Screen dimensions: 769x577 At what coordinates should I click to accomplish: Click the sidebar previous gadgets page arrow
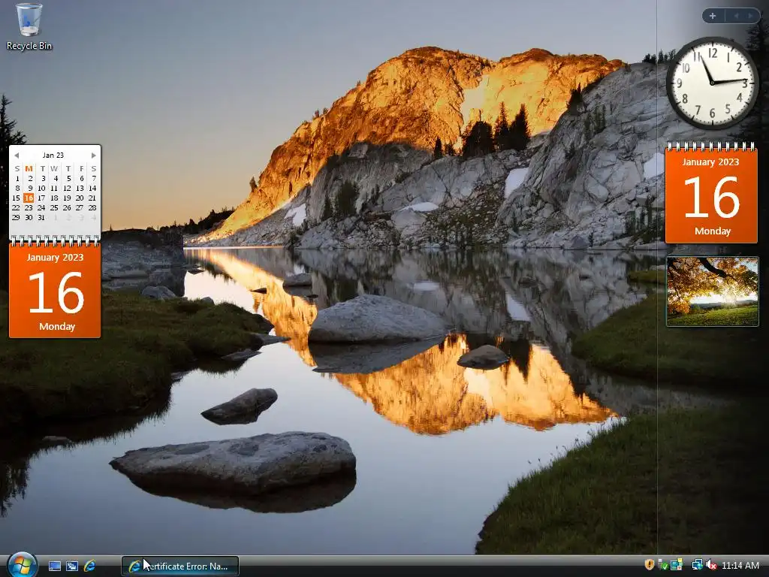tap(736, 16)
